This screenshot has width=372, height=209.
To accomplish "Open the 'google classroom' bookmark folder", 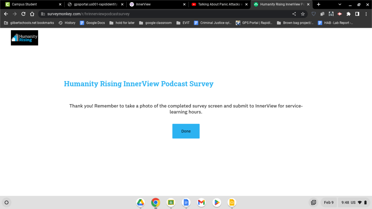I will click(x=155, y=23).
